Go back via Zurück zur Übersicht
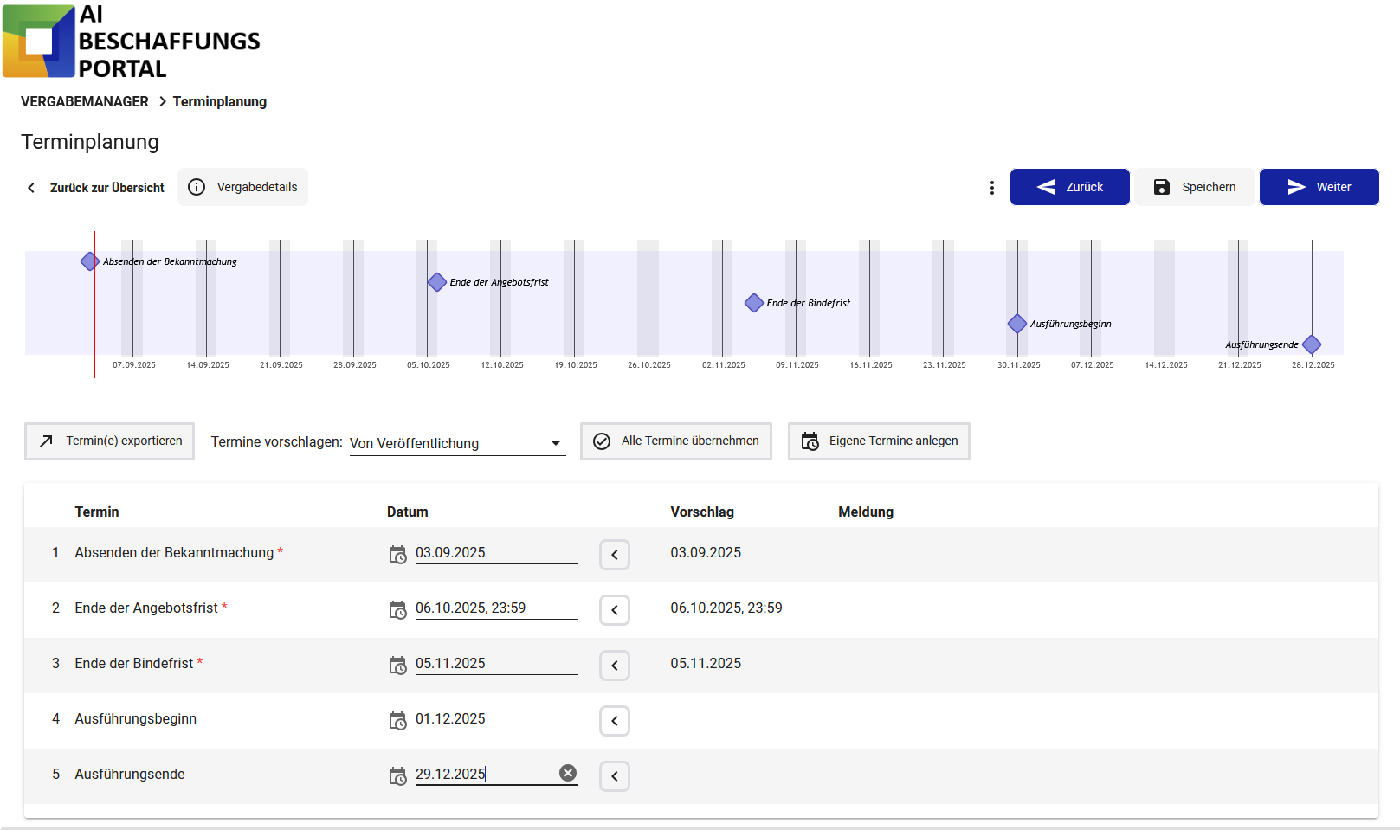Viewport: 1400px width, 830px height. [x=95, y=188]
